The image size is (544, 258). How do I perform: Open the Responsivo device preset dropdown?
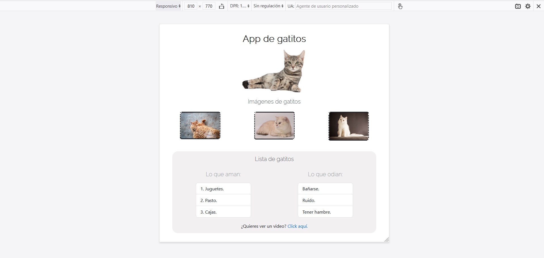point(168,6)
